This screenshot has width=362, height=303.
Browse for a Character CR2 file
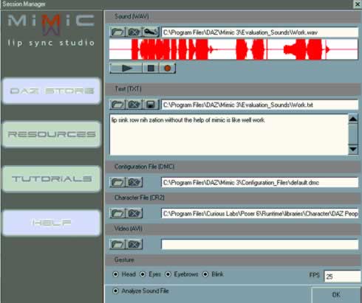coord(117,213)
